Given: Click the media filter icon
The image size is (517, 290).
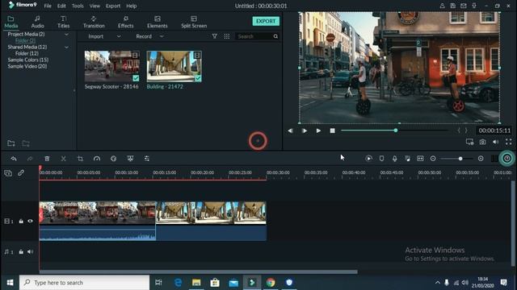Looking at the screenshot, I should click(215, 36).
